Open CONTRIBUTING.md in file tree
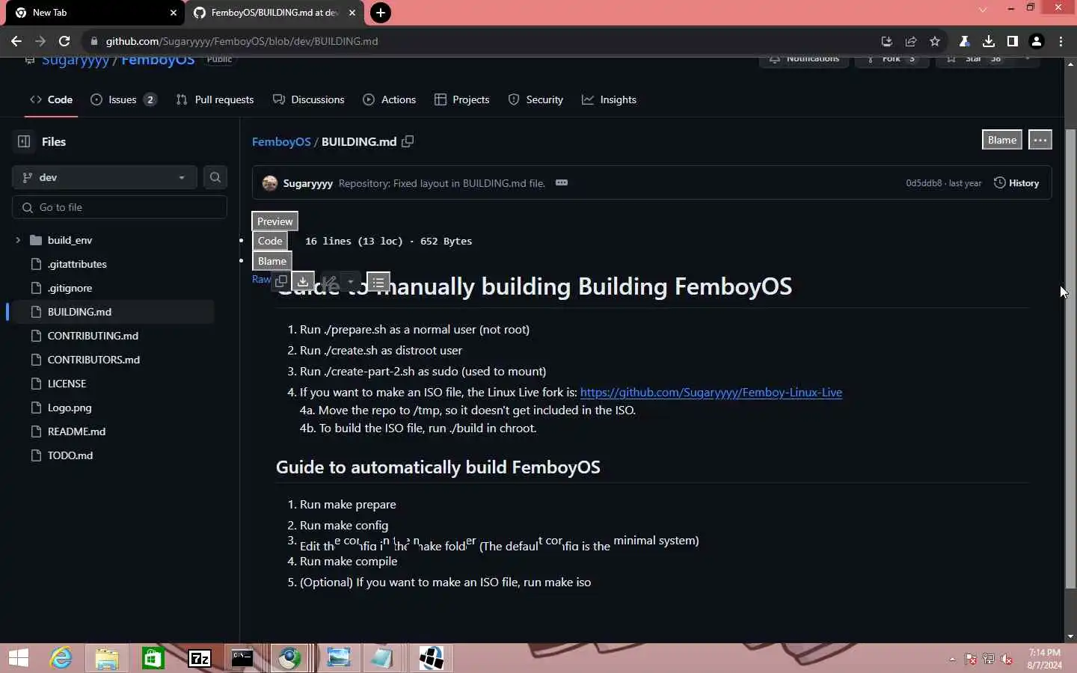This screenshot has height=673, width=1077. [93, 336]
